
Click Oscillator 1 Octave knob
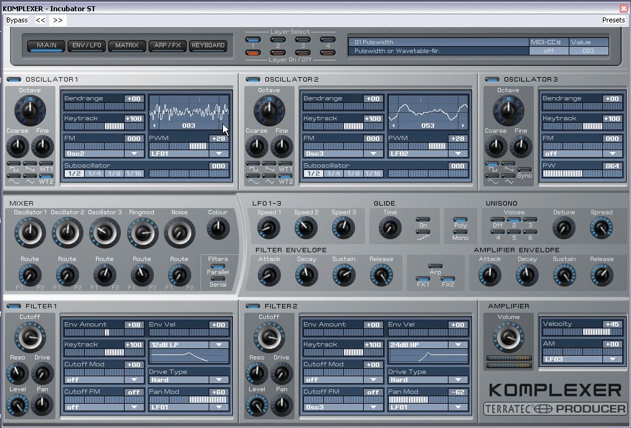click(x=30, y=110)
